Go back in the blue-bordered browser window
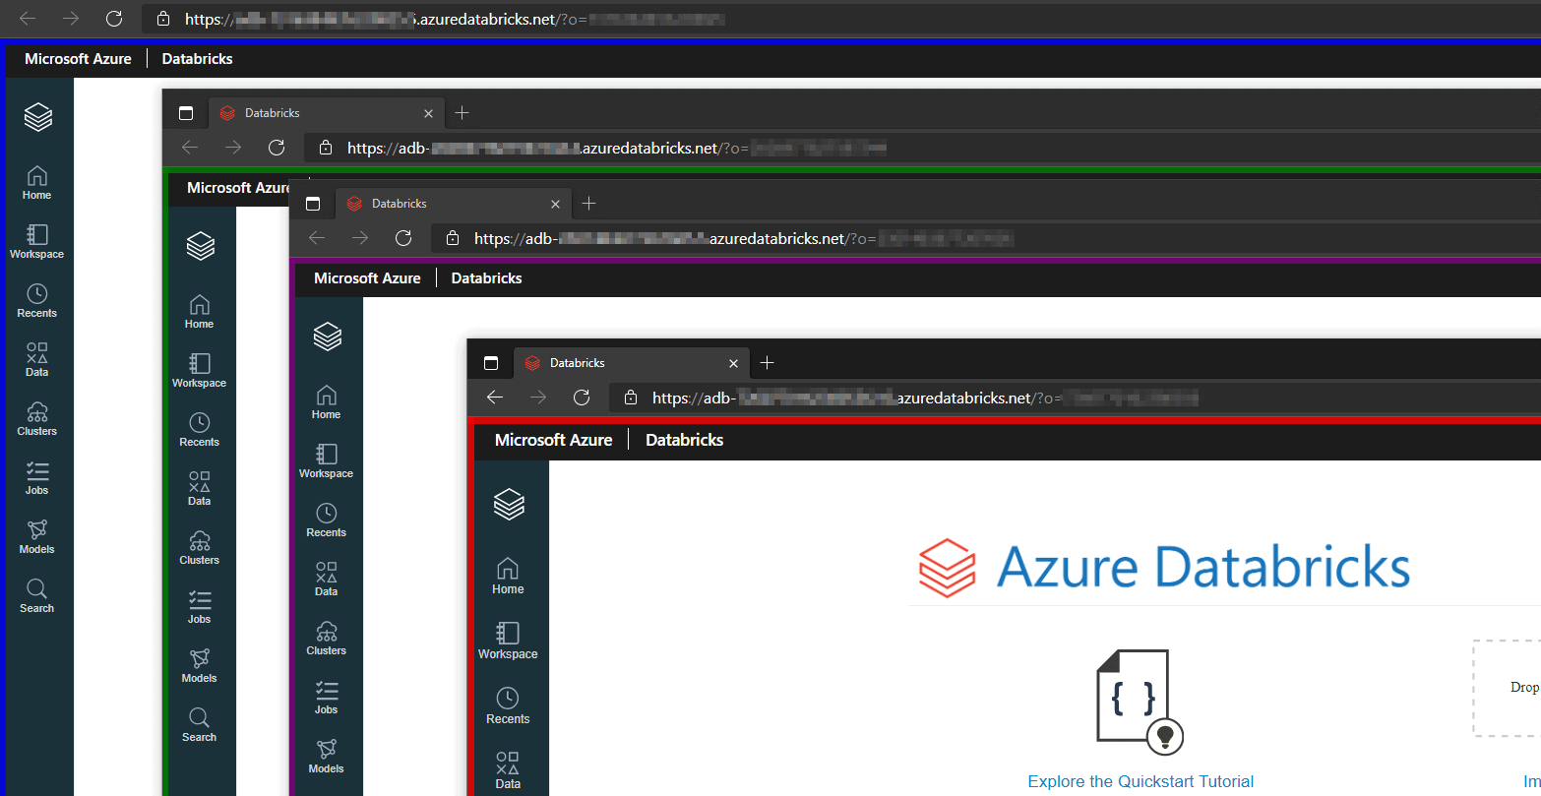This screenshot has width=1541, height=796. [x=28, y=19]
